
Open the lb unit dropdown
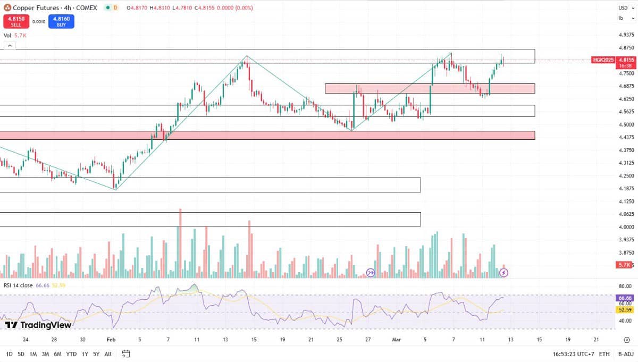[621, 18]
